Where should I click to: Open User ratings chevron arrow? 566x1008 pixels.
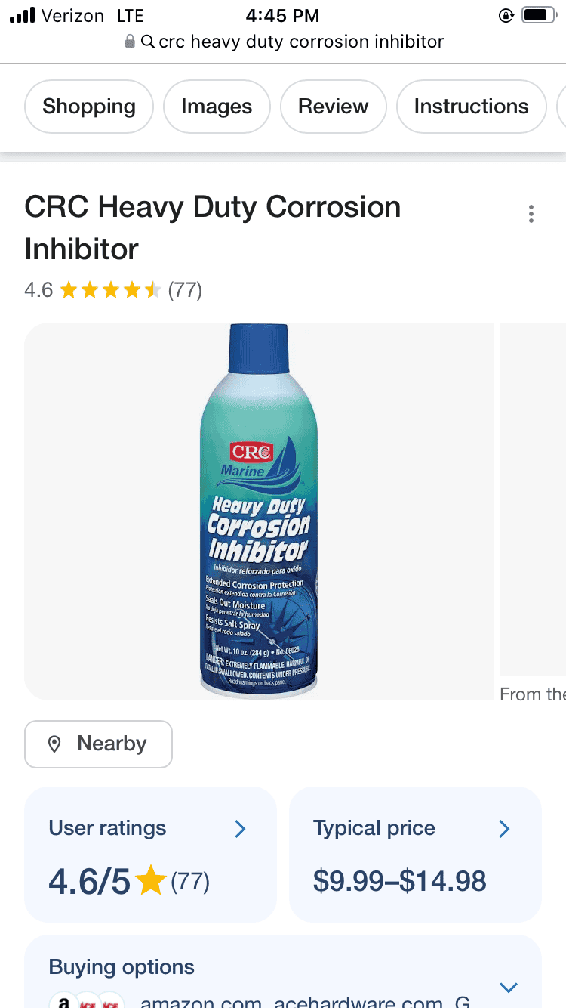[x=240, y=829]
